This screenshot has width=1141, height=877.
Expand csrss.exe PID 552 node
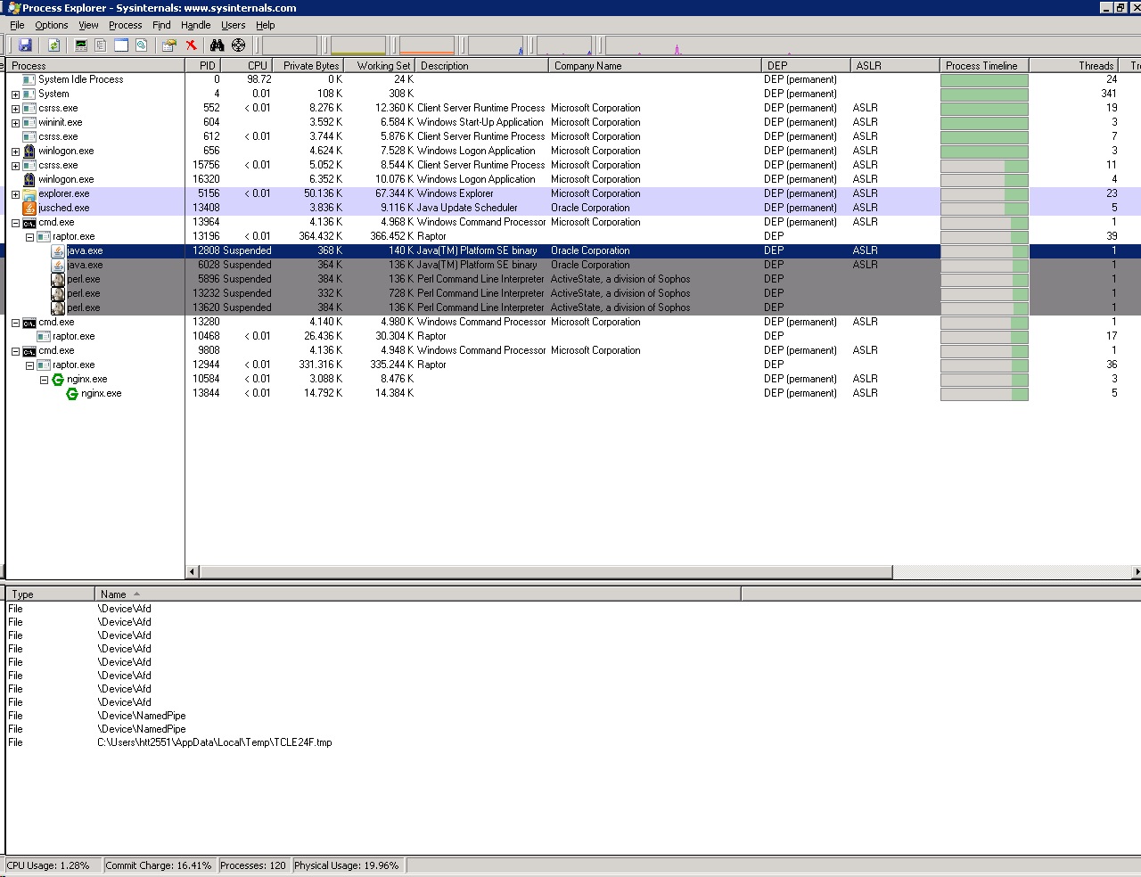[x=15, y=108]
